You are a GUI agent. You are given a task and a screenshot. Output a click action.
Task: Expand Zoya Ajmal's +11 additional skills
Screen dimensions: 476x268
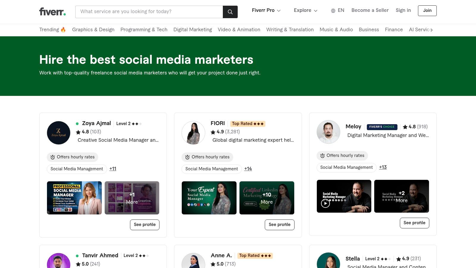[113, 169]
